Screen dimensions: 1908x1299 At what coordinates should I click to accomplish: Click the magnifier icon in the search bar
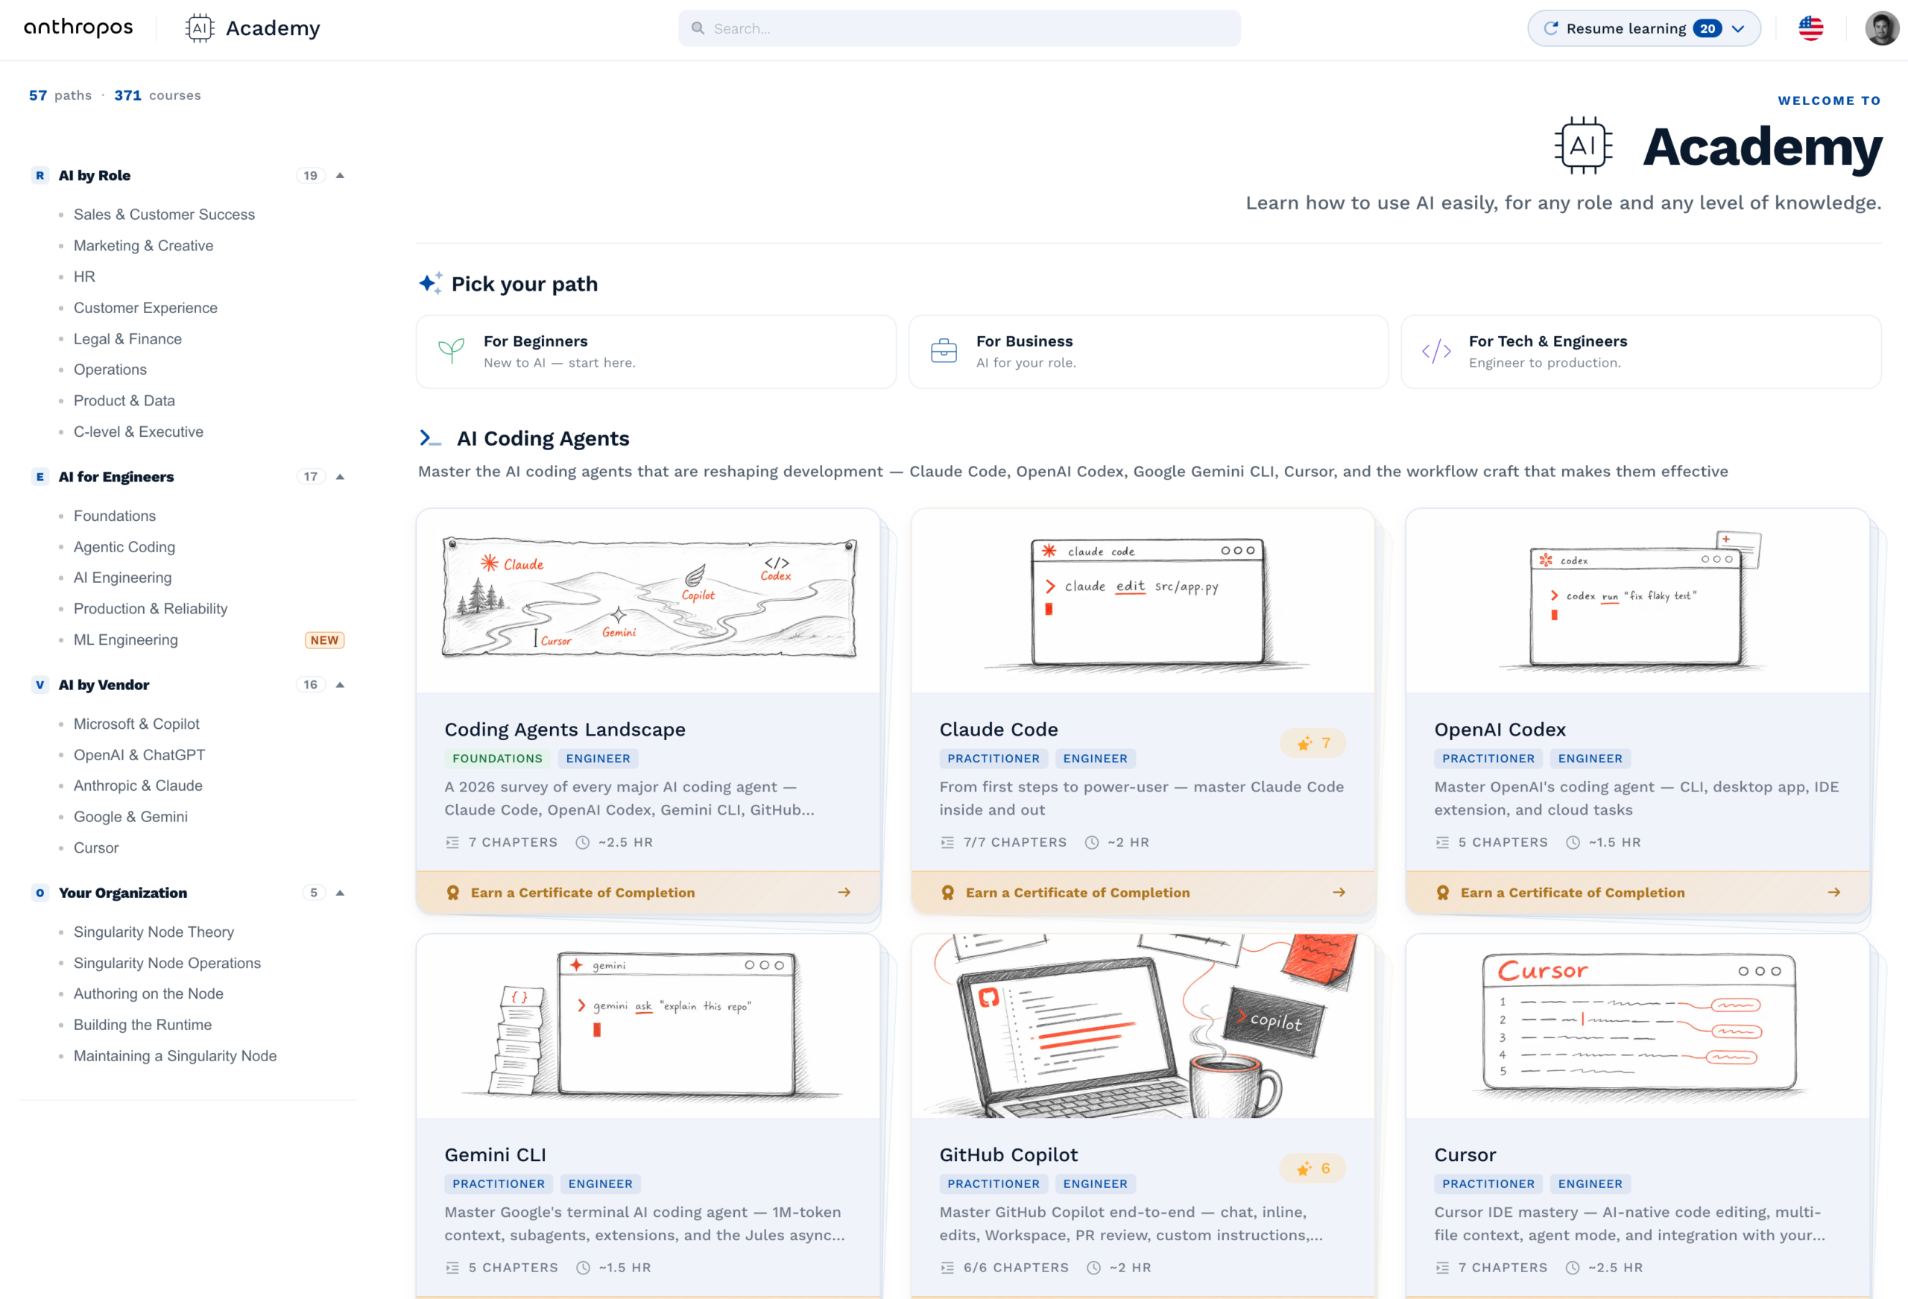pos(698,28)
